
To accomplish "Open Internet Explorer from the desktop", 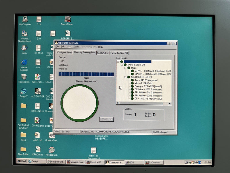I will pyautogui.click(x=25, y=63).
